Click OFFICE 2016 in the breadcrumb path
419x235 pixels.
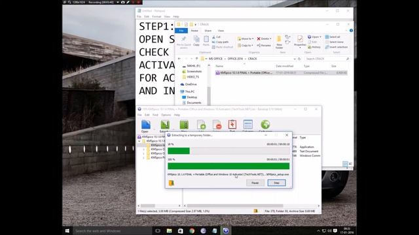pyautogui.click(x=235, y=59)
